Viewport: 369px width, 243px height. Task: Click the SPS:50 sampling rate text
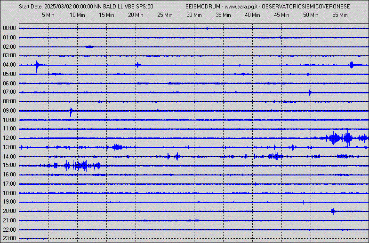coord(145,7)
